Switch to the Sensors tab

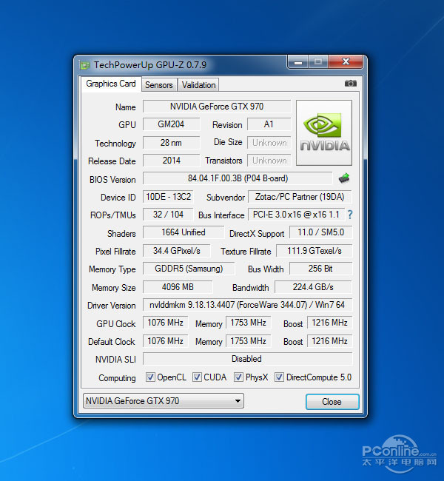pyautogui.click(x=159, y=85)
